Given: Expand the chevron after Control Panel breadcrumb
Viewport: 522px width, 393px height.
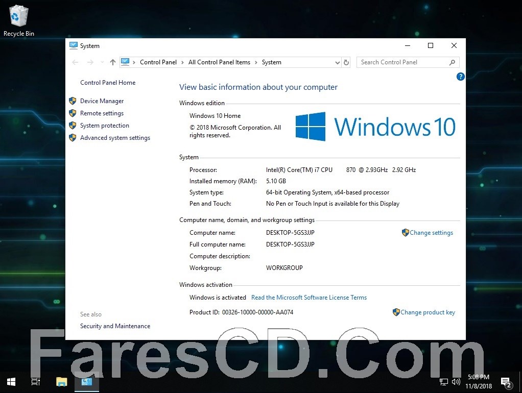Looking at the screenshot, I should click(182, 62).
